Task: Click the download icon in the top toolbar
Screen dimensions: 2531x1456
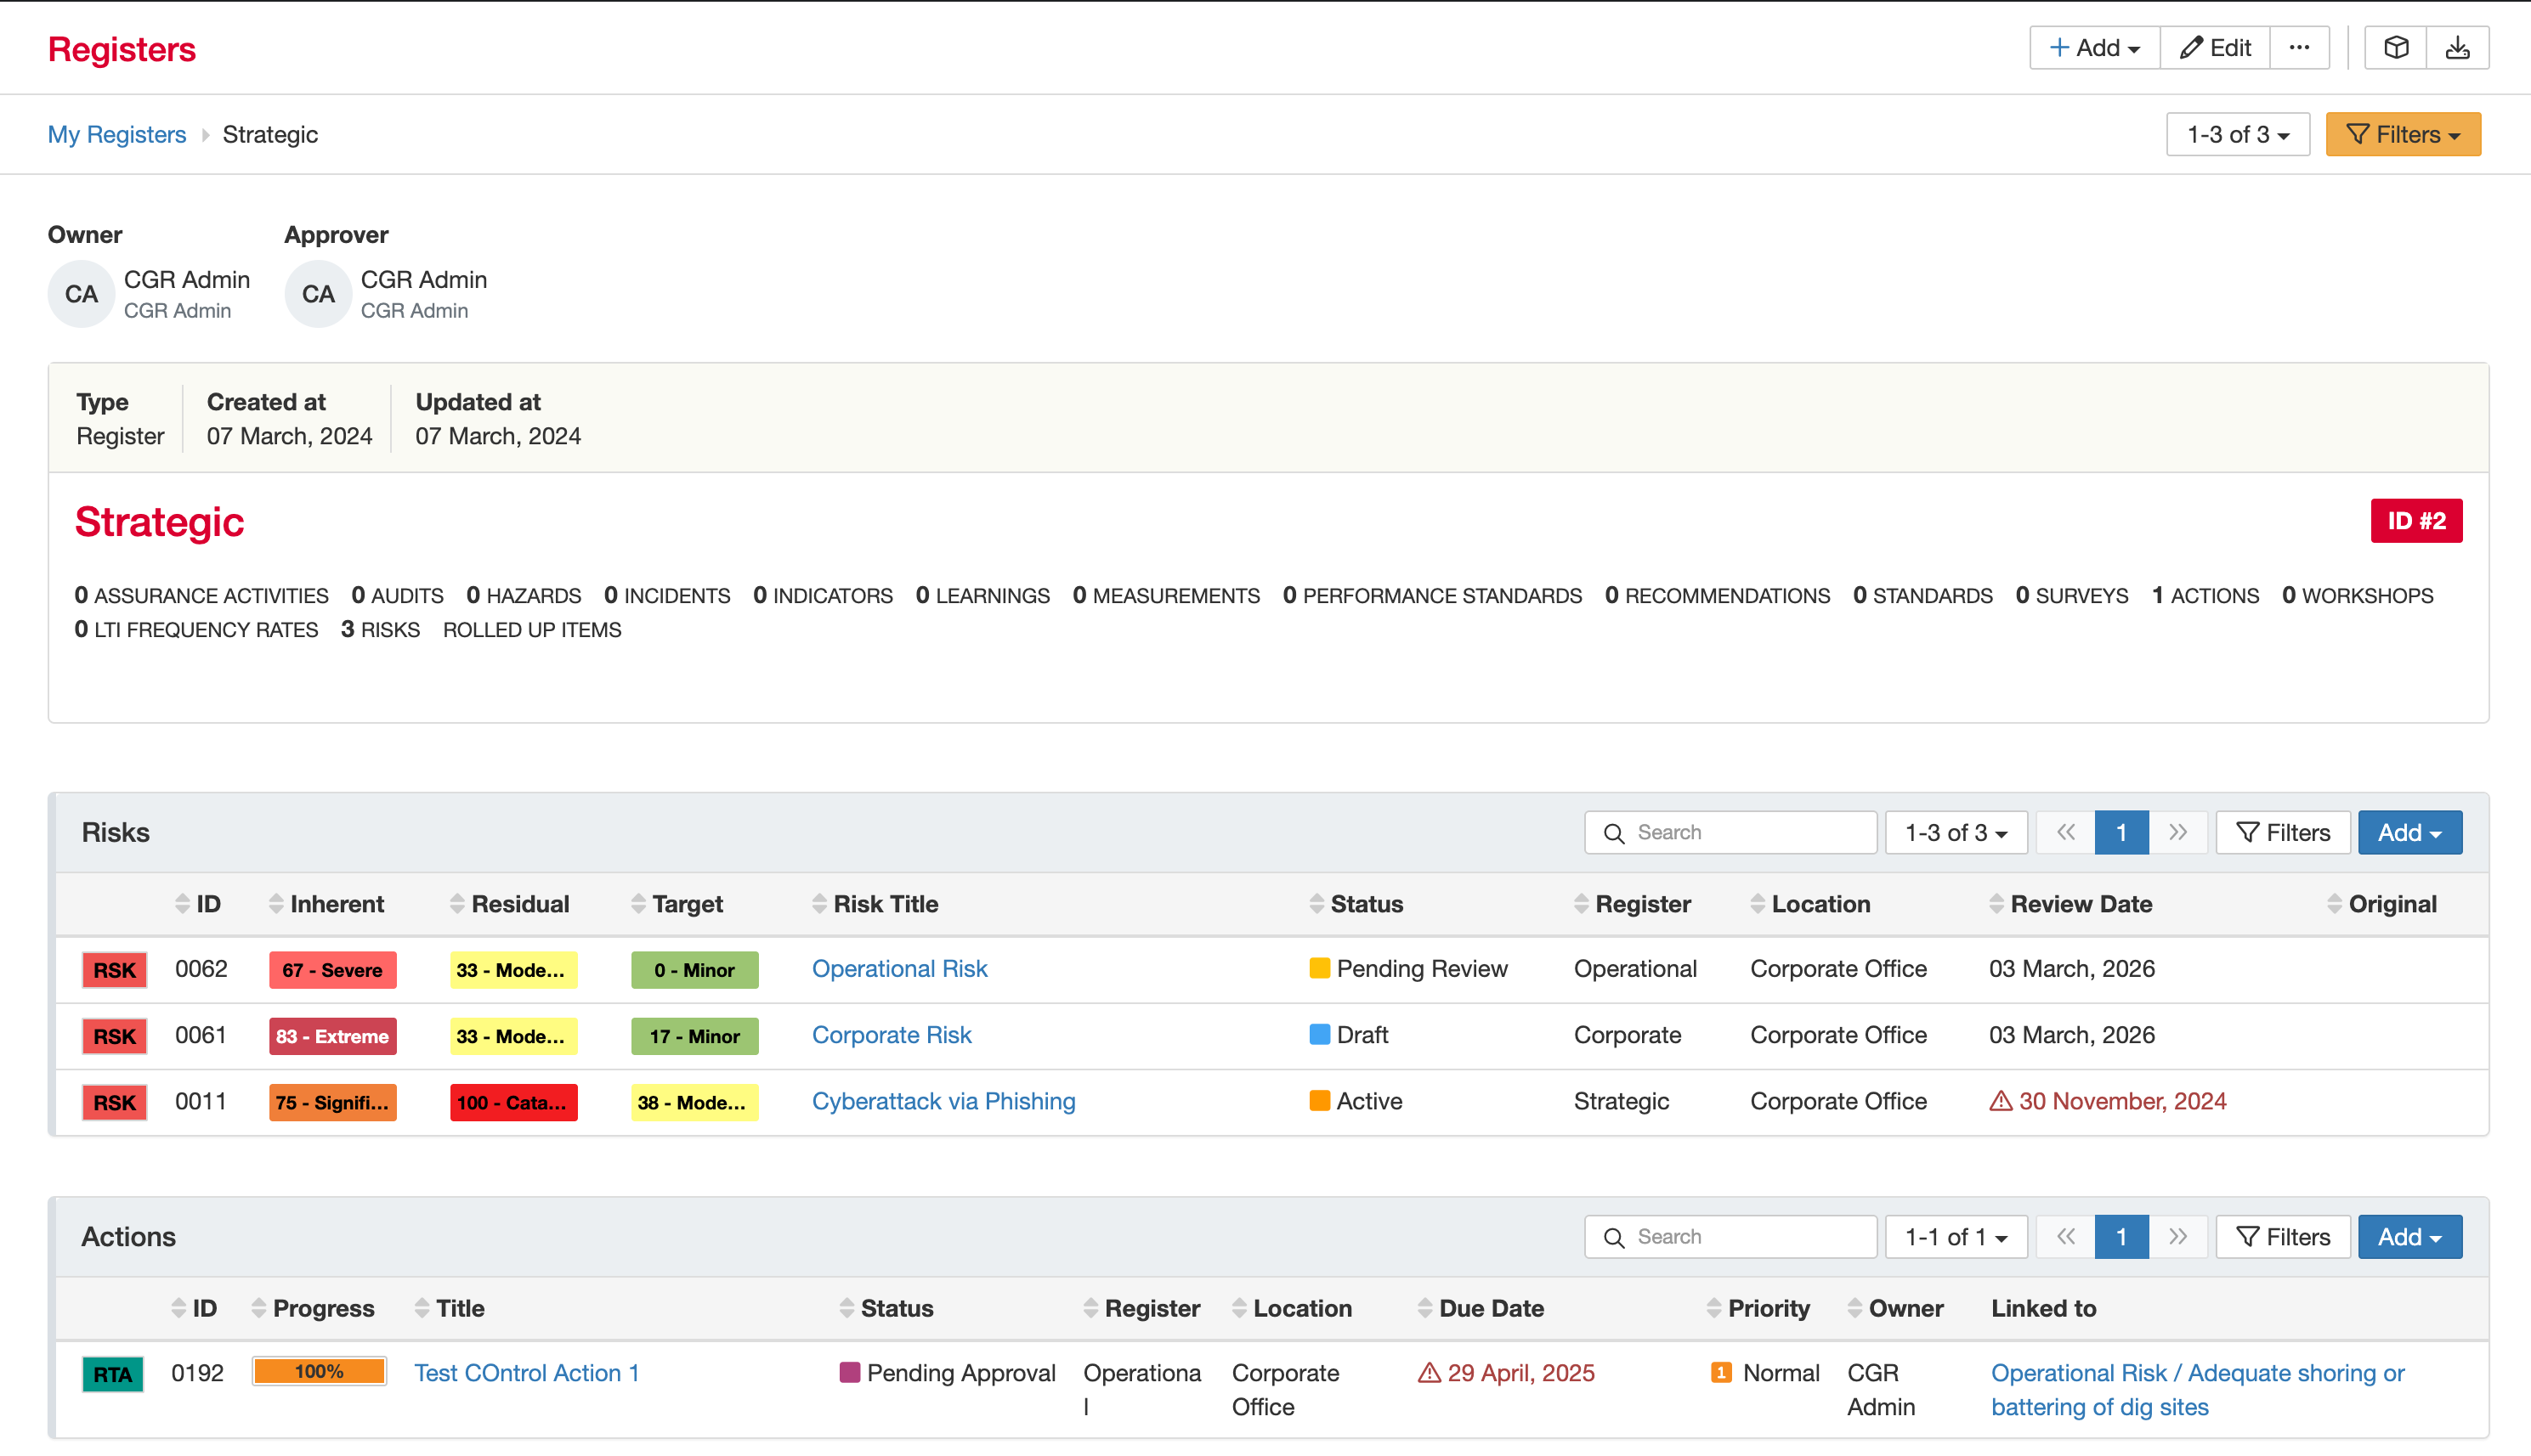Action: click(2457, 48)
